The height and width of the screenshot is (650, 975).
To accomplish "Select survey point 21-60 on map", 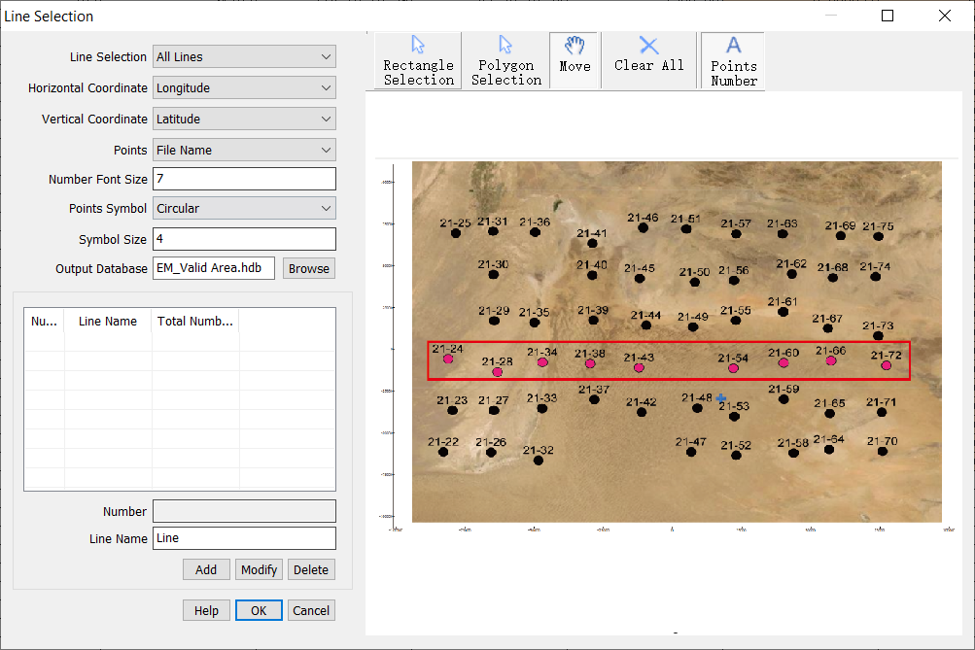I will click(x=783, y=363).
